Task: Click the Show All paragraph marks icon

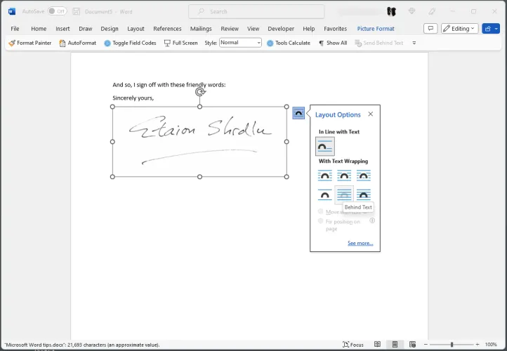Action: (333, 43)
